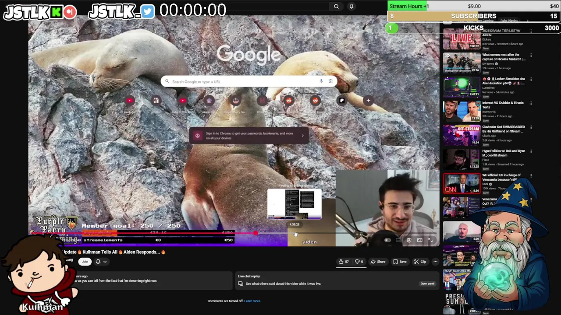Enter fullscreen on the video player
Screen dimensions: 561x315
[x=430, y=240]
